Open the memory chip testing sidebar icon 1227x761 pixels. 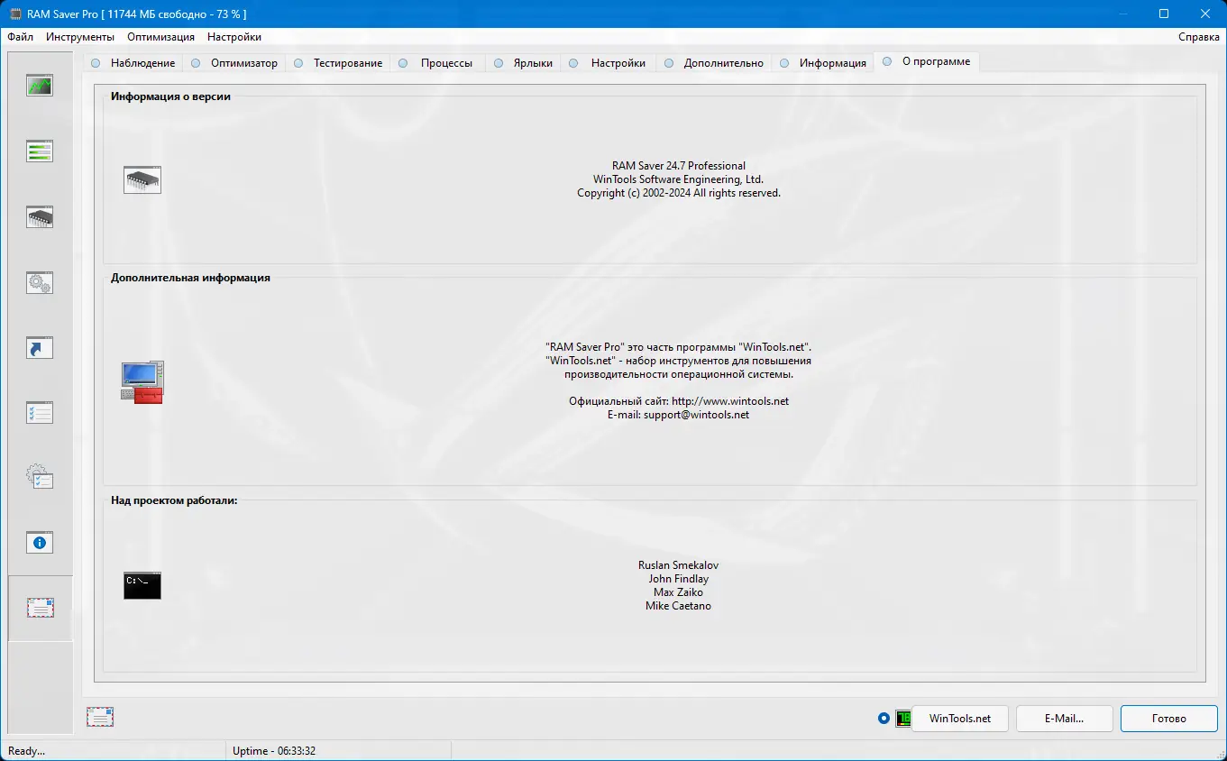(x=40, y=216)
